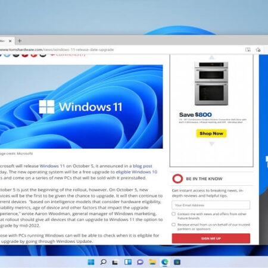Click the red circle newsletter icon
Image resolution: width=268 pixels, height=268 pixels.
point(177,179)
